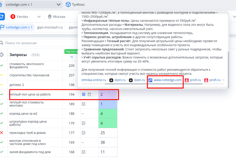This screenshot has height=158, width=236.
Task: Click check status for короед цена за м2
Action: [1, 113]
